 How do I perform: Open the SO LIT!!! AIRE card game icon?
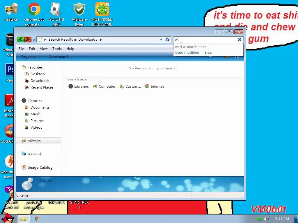point(57,14)
